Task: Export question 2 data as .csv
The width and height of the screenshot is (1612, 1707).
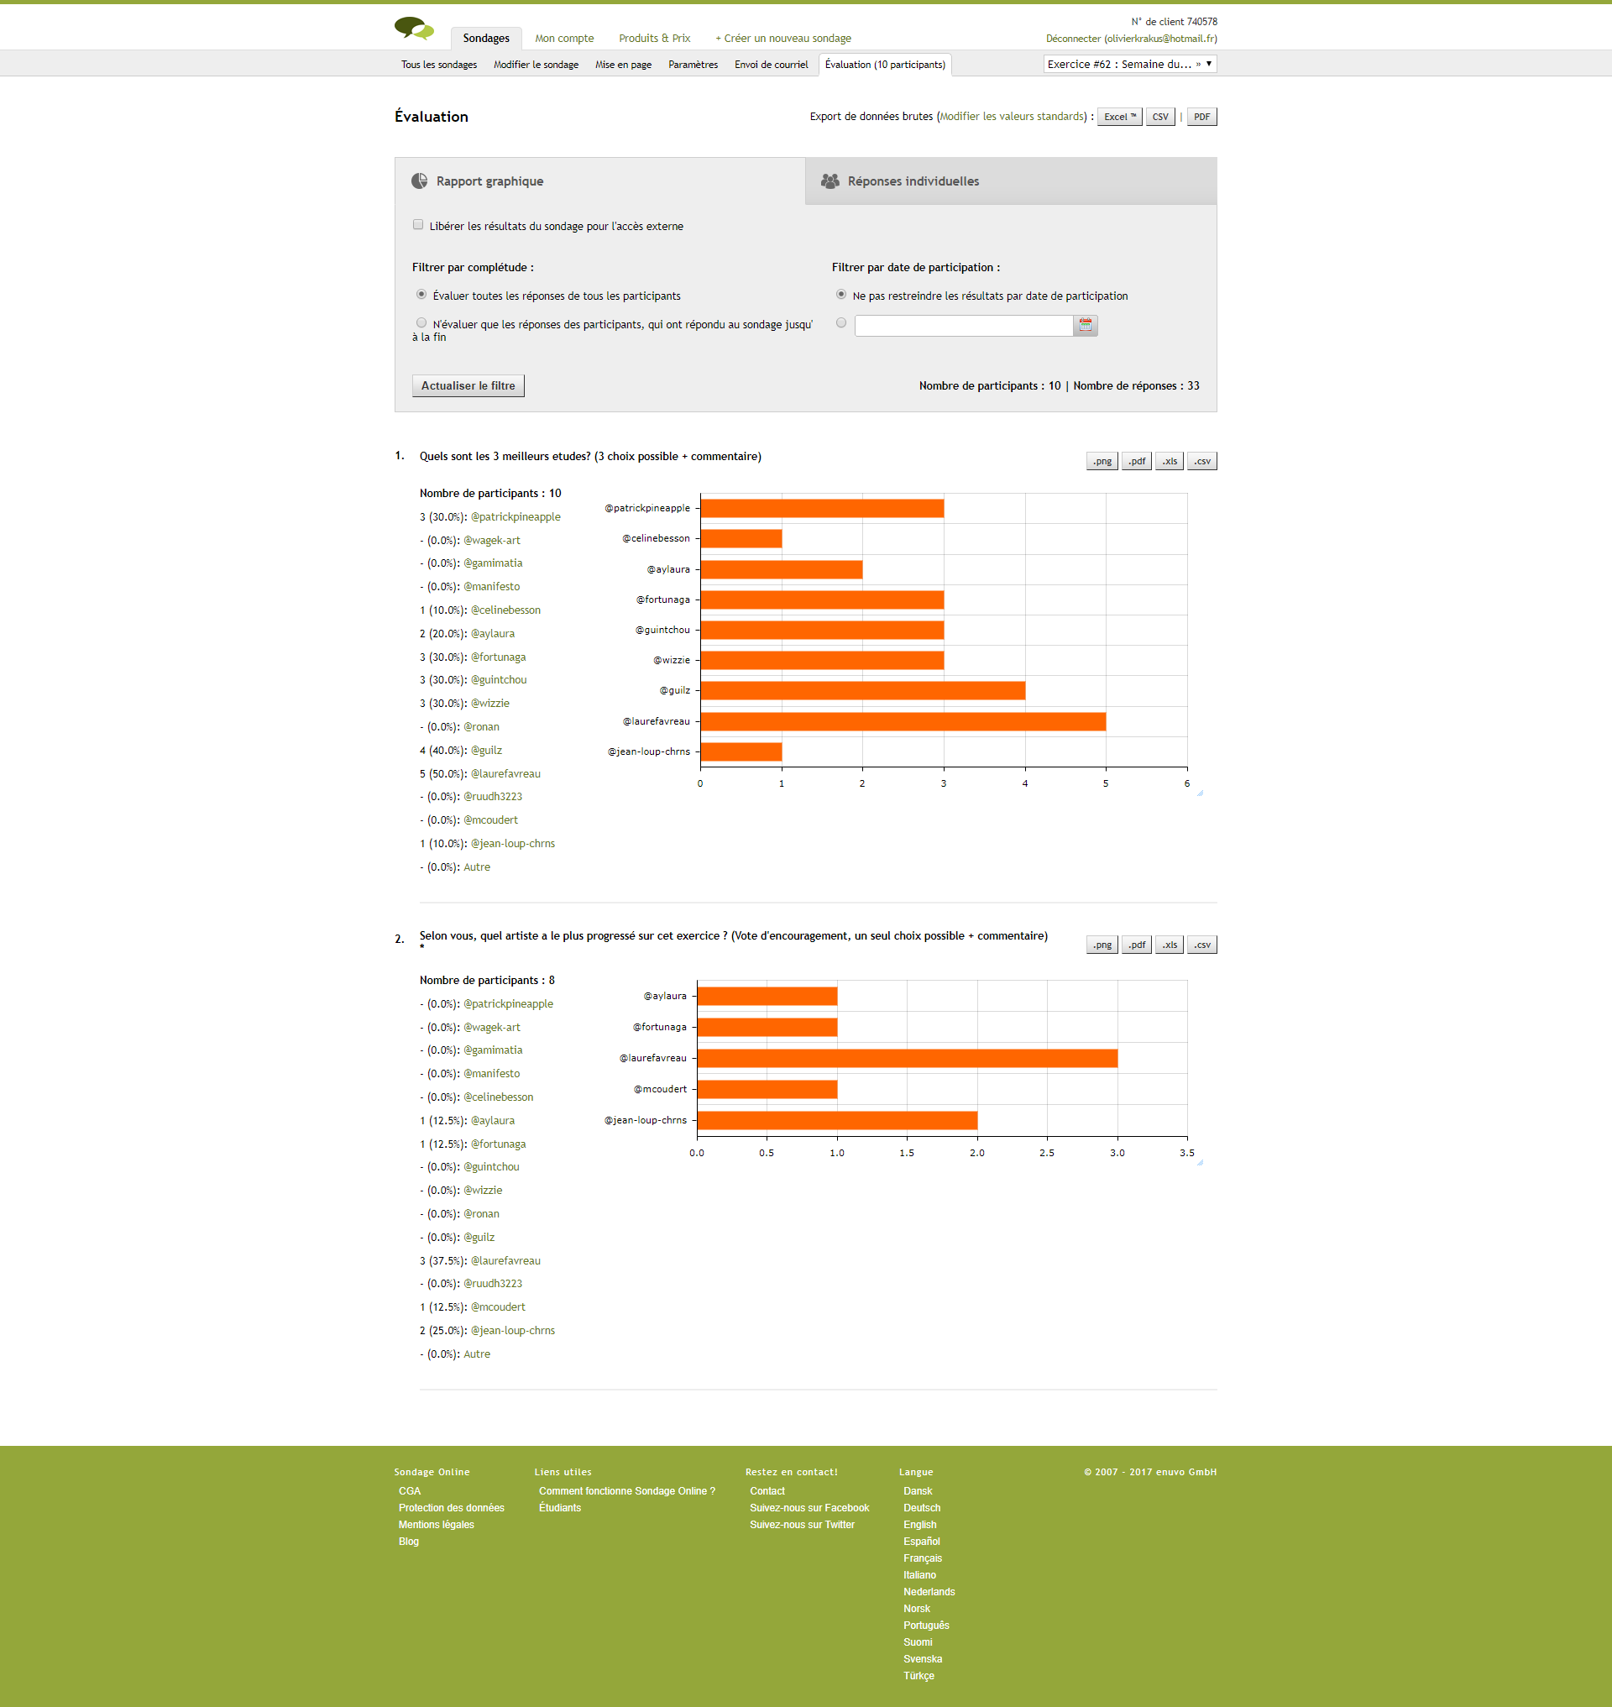Action: (x=1201, y=944)
